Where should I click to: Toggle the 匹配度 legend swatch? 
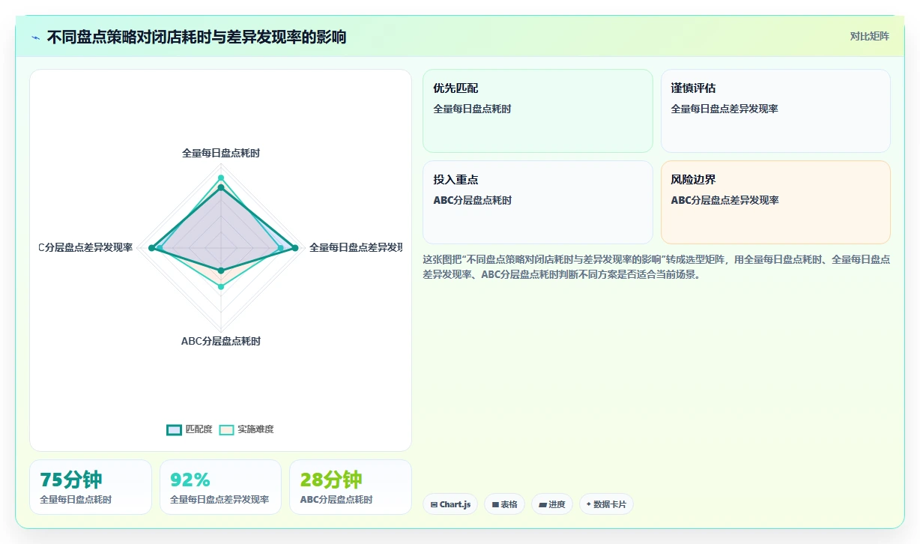pos(174,429)
